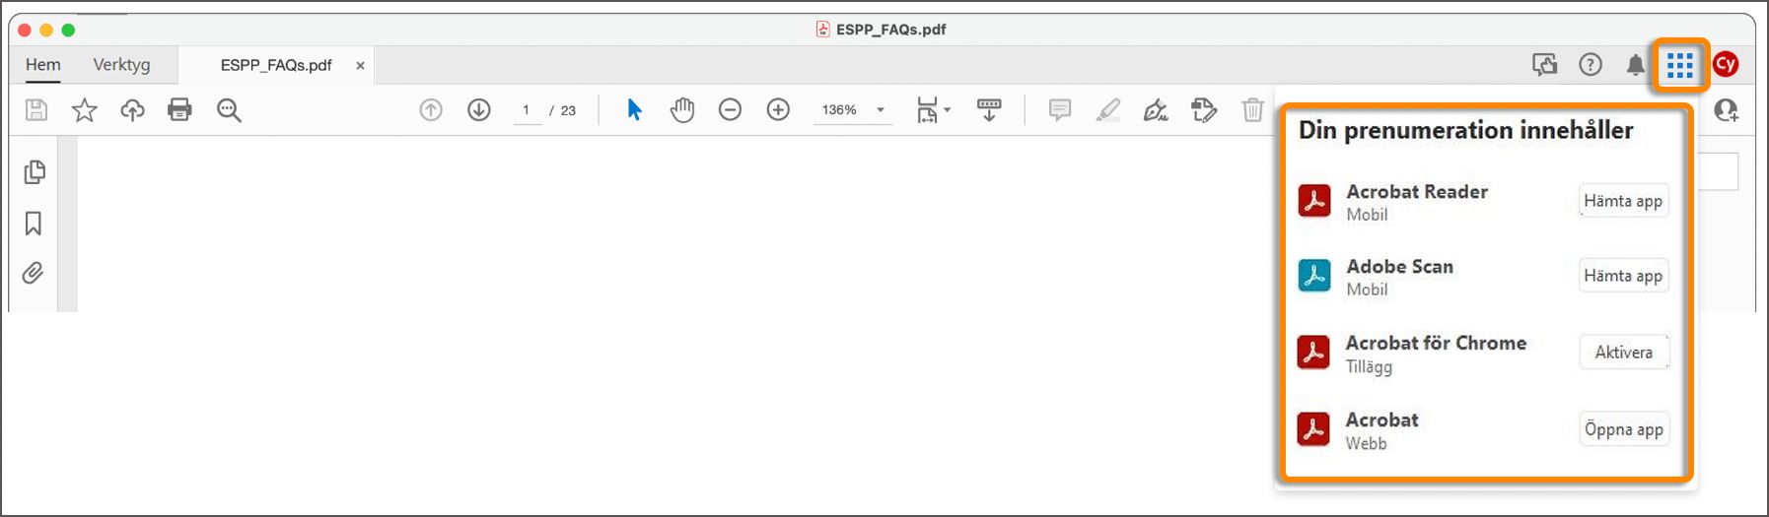Go to next page arrow
Viewport: 1769px width, 517px height.
pyautogui.click(x=479, y=110)
